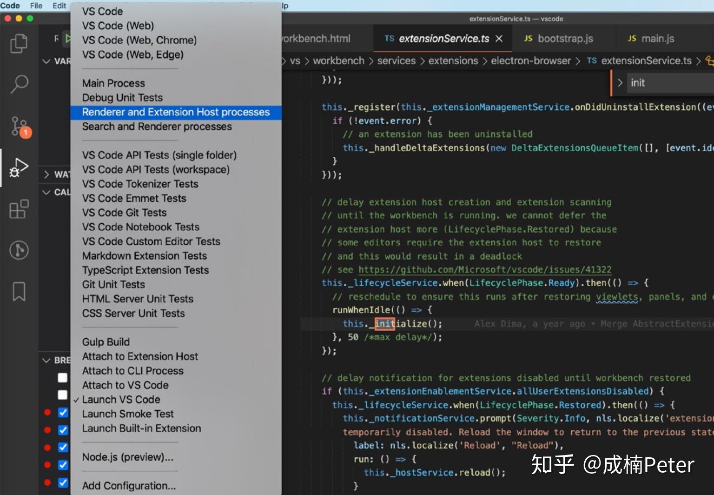Screen dimensions: 714x495
Task: Select Attach to CLI Process
Action: point(176,371)
